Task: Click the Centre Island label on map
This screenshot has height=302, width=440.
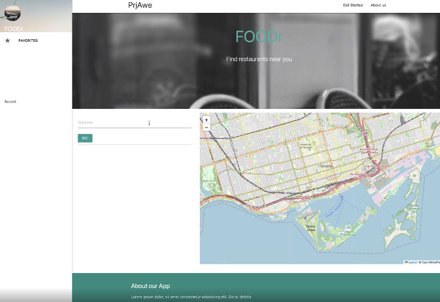Action: click(311, 228)
